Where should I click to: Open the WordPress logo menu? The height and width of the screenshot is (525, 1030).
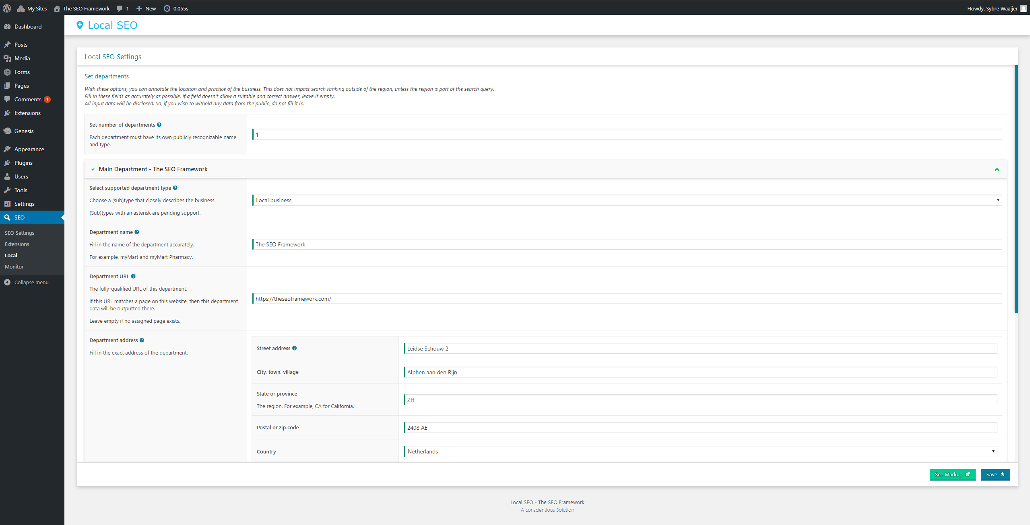[x=7, y=8]
